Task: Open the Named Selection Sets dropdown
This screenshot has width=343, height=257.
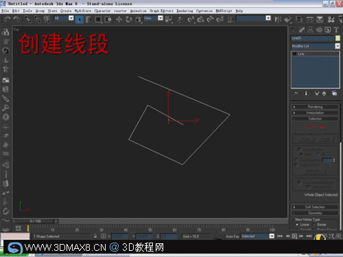Action: tap(268, 18)
